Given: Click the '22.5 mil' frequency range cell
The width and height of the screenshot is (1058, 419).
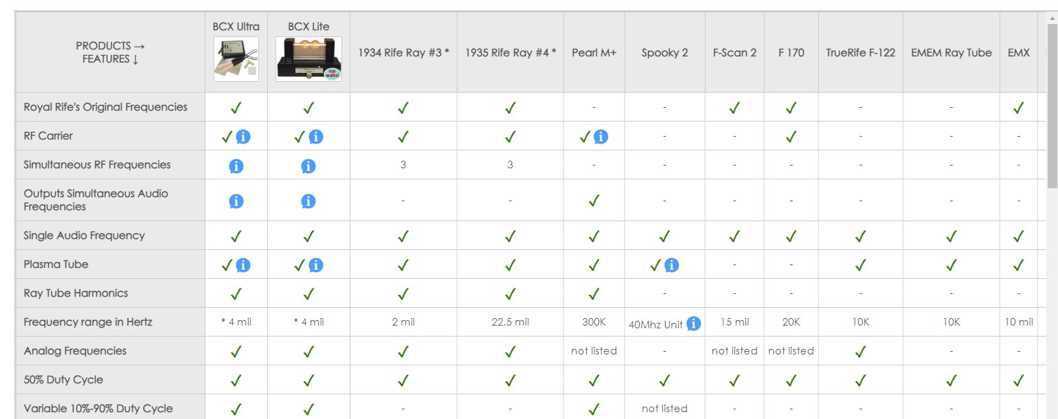Looking at the screenshot, I should (510, 322).
